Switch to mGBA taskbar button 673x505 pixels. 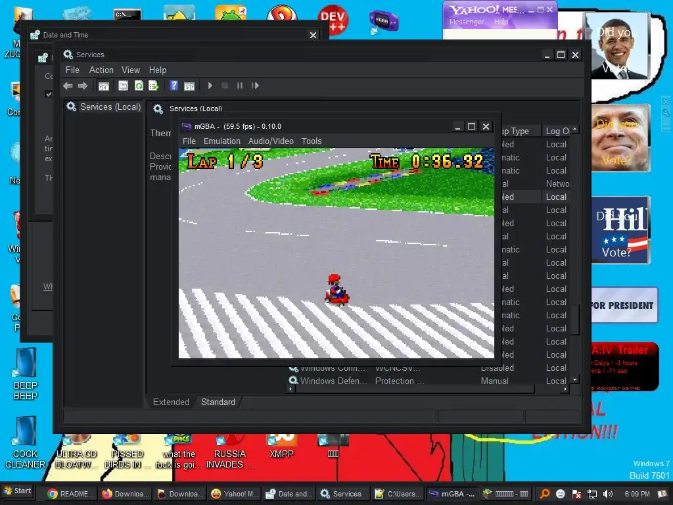(452, 494)
